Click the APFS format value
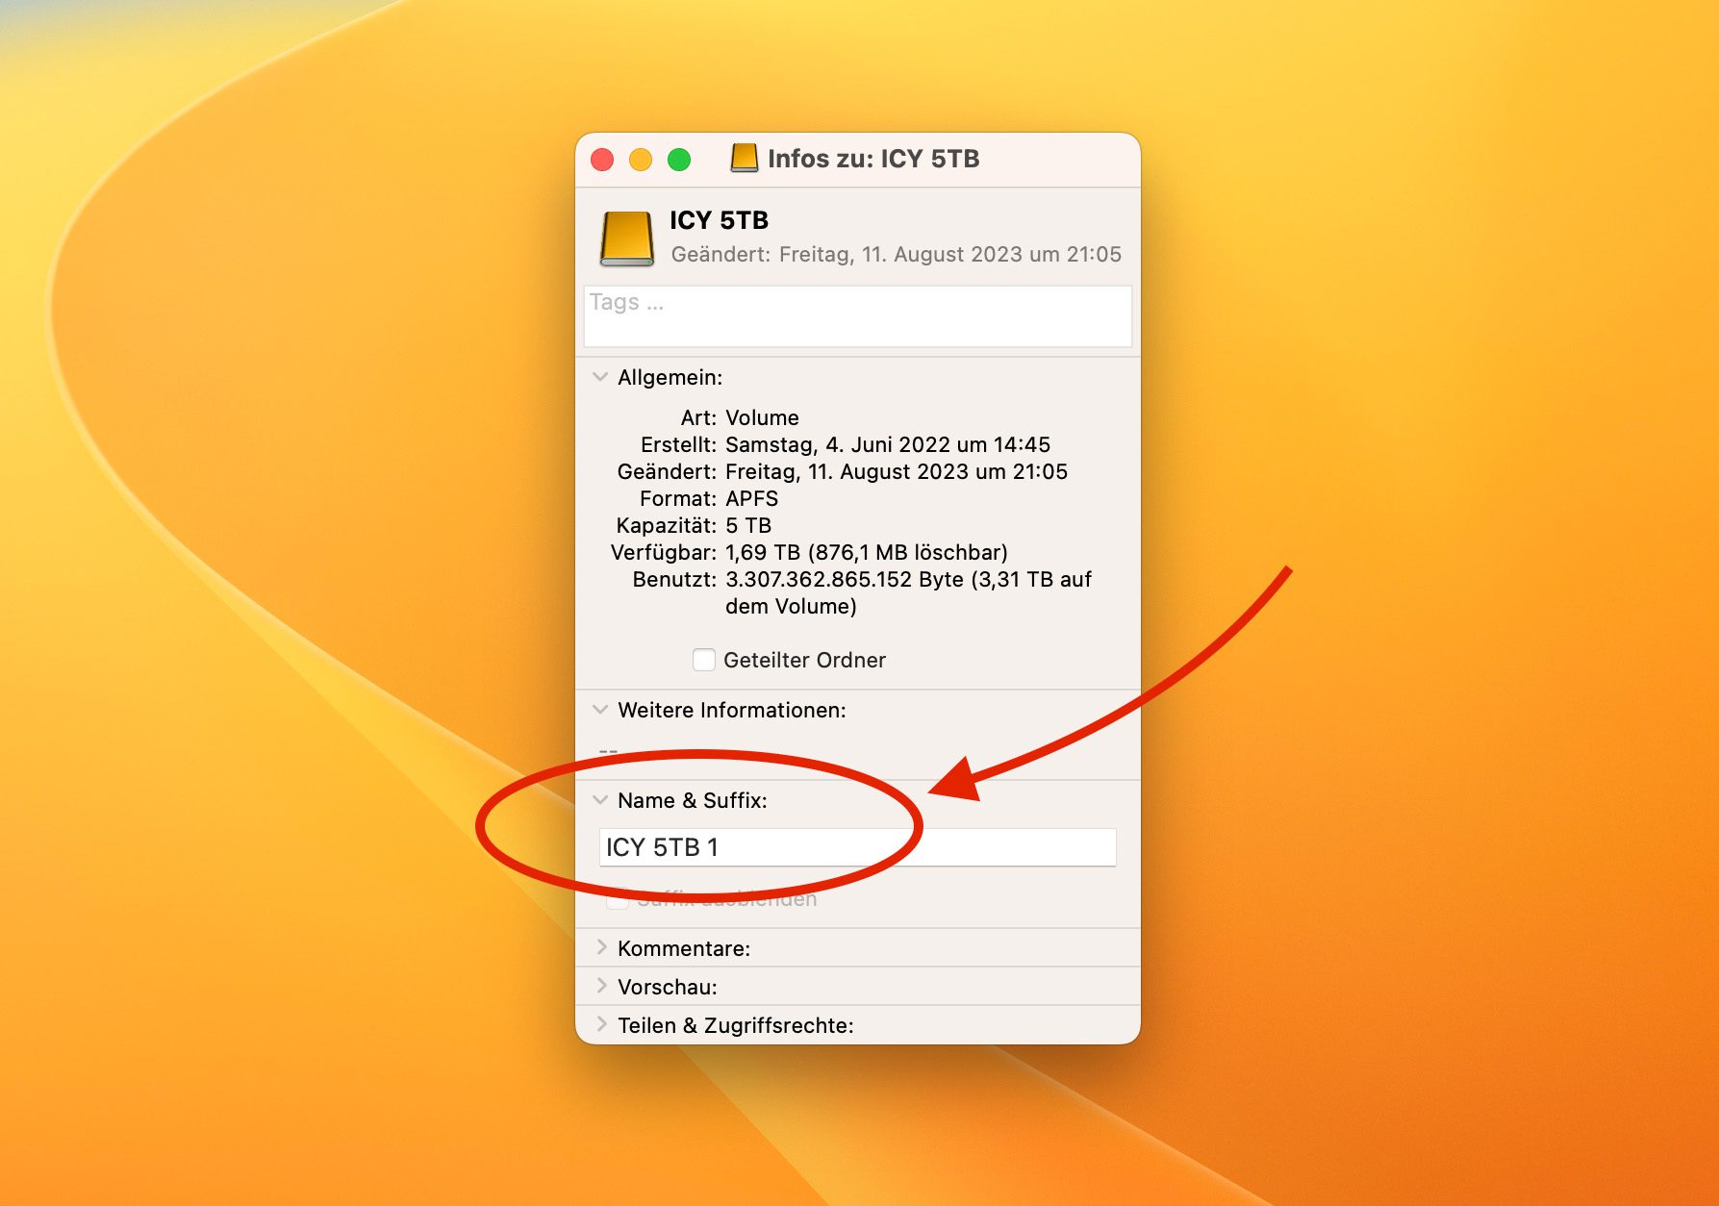Screen dimensions: 1719x1206 pos(751,498)
